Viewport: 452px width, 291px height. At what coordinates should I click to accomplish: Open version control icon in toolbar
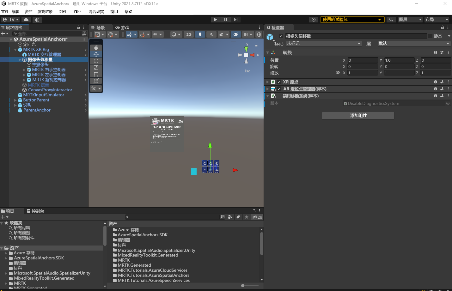37,20
